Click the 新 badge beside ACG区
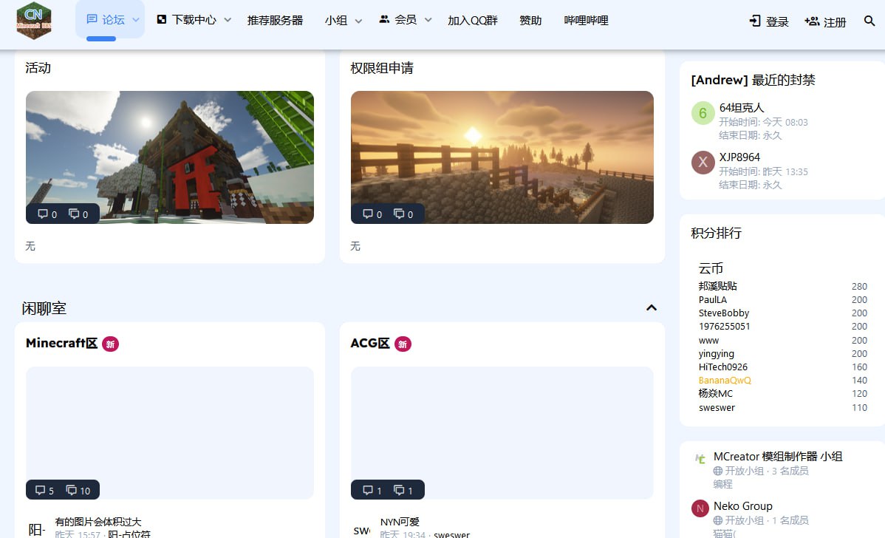885x538 pixels. (403, 344)
